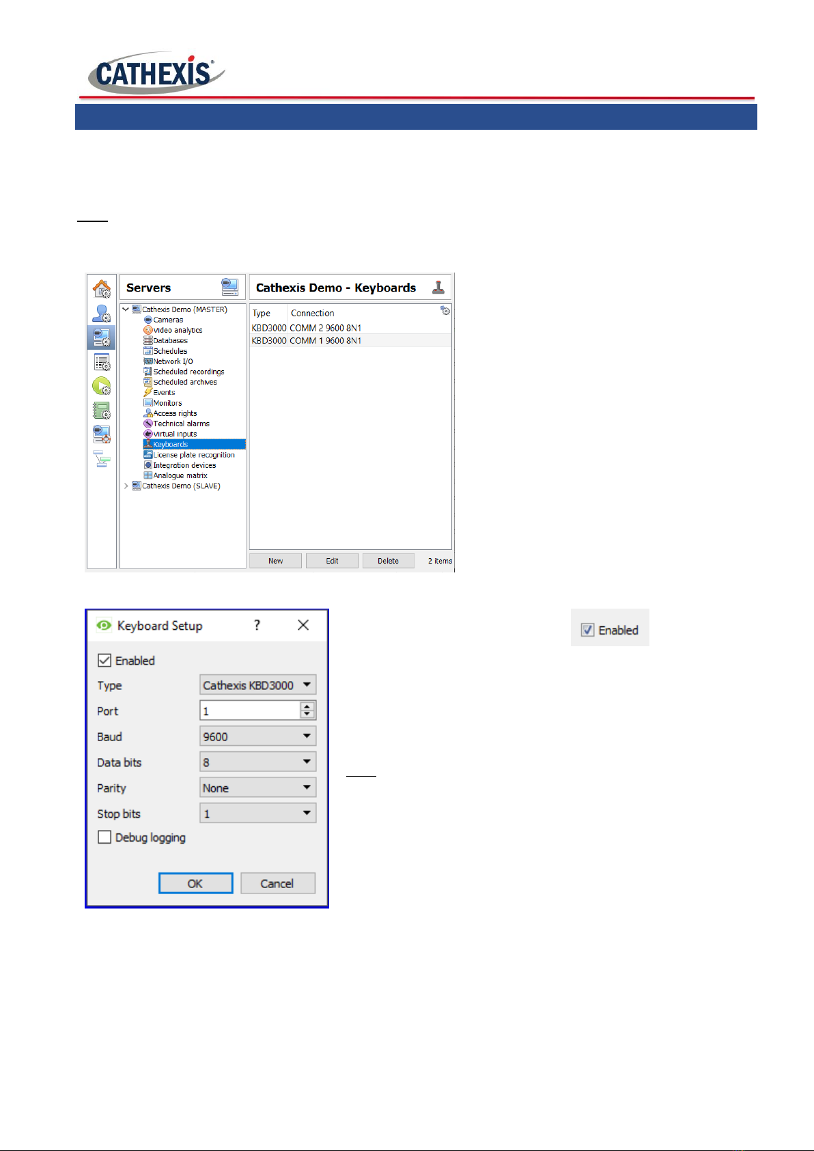This screenshot has height=1151, width=814.
Task: Decrease the Port value with down arrow
Action: pyautogui.click(x=307, y=715)
